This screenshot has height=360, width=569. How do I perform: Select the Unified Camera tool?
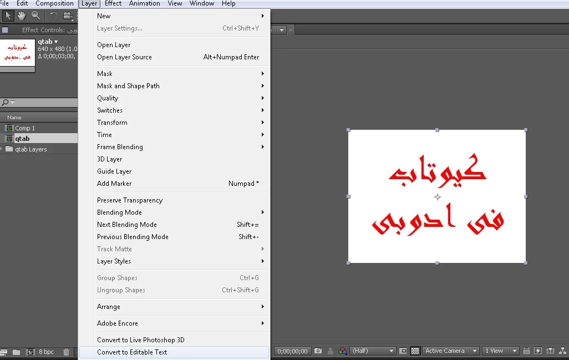pos(68,16)
